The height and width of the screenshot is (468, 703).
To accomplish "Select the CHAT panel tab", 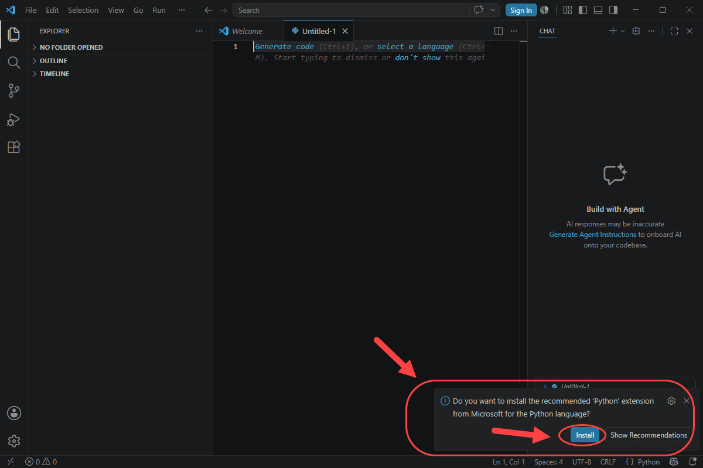I will [x=547, y=31].
